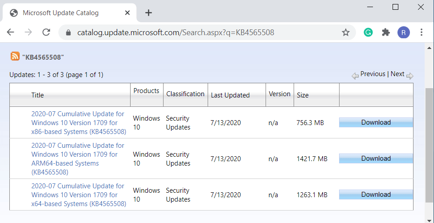Maximize the Chrome window
The height and width of the screenshot is (223, 434).
396,7
